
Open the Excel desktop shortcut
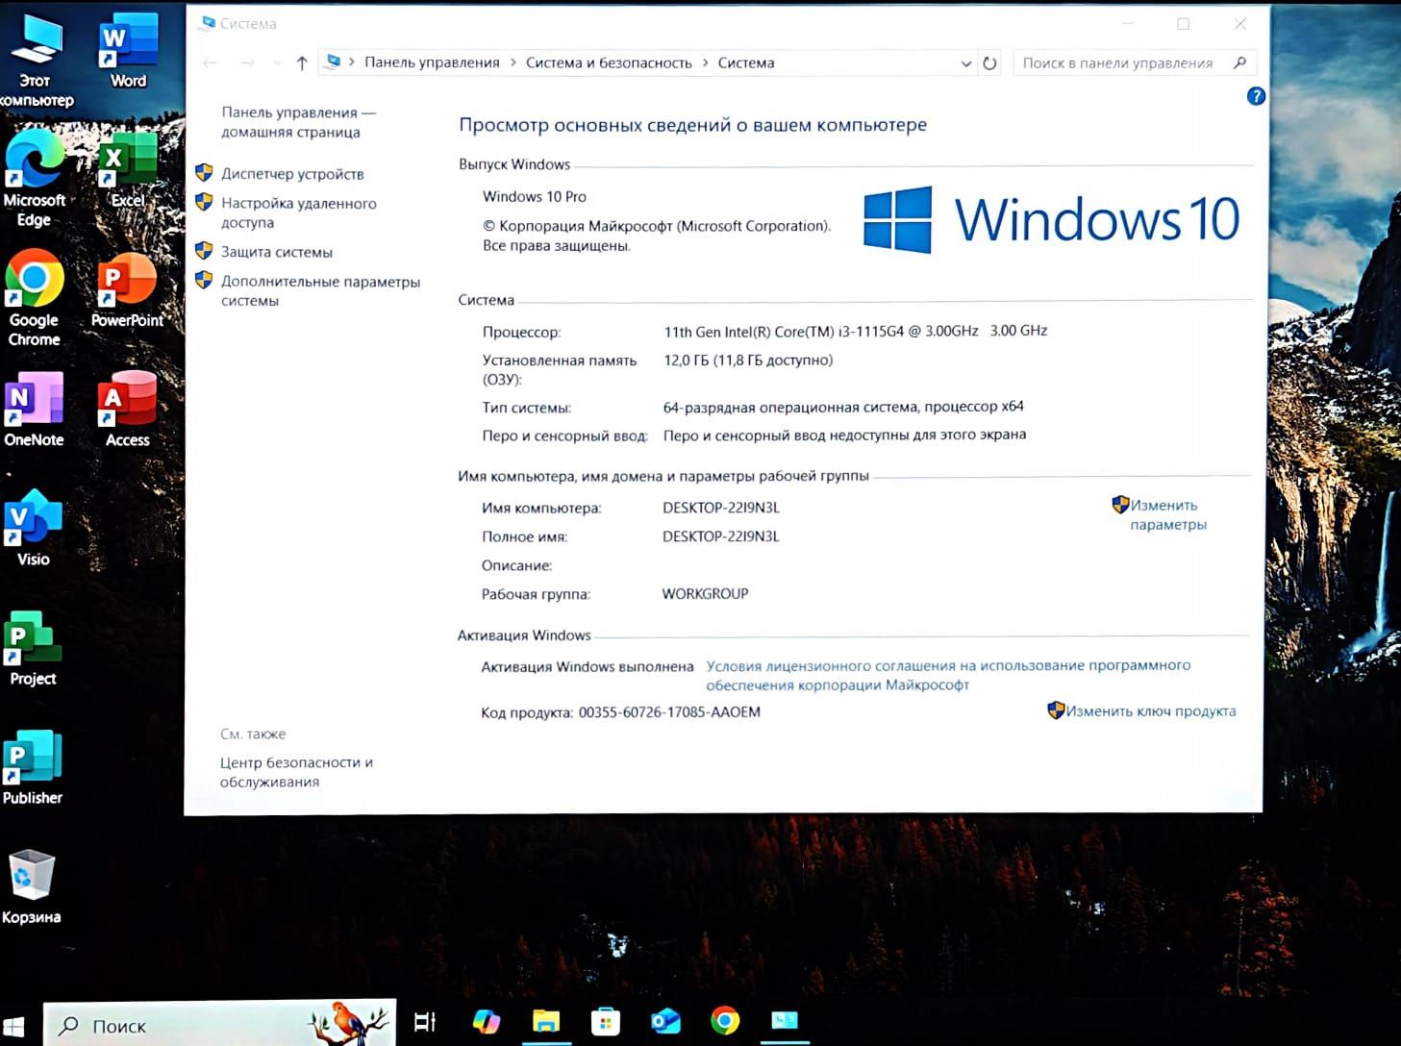[x=128, y=170]
